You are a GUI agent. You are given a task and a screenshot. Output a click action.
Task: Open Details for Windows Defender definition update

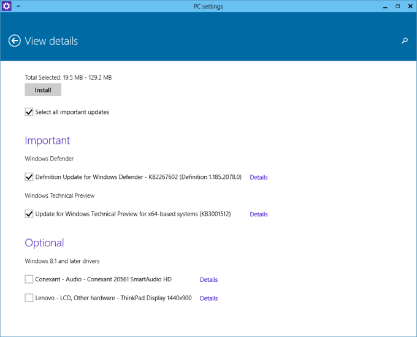point(259,177)
